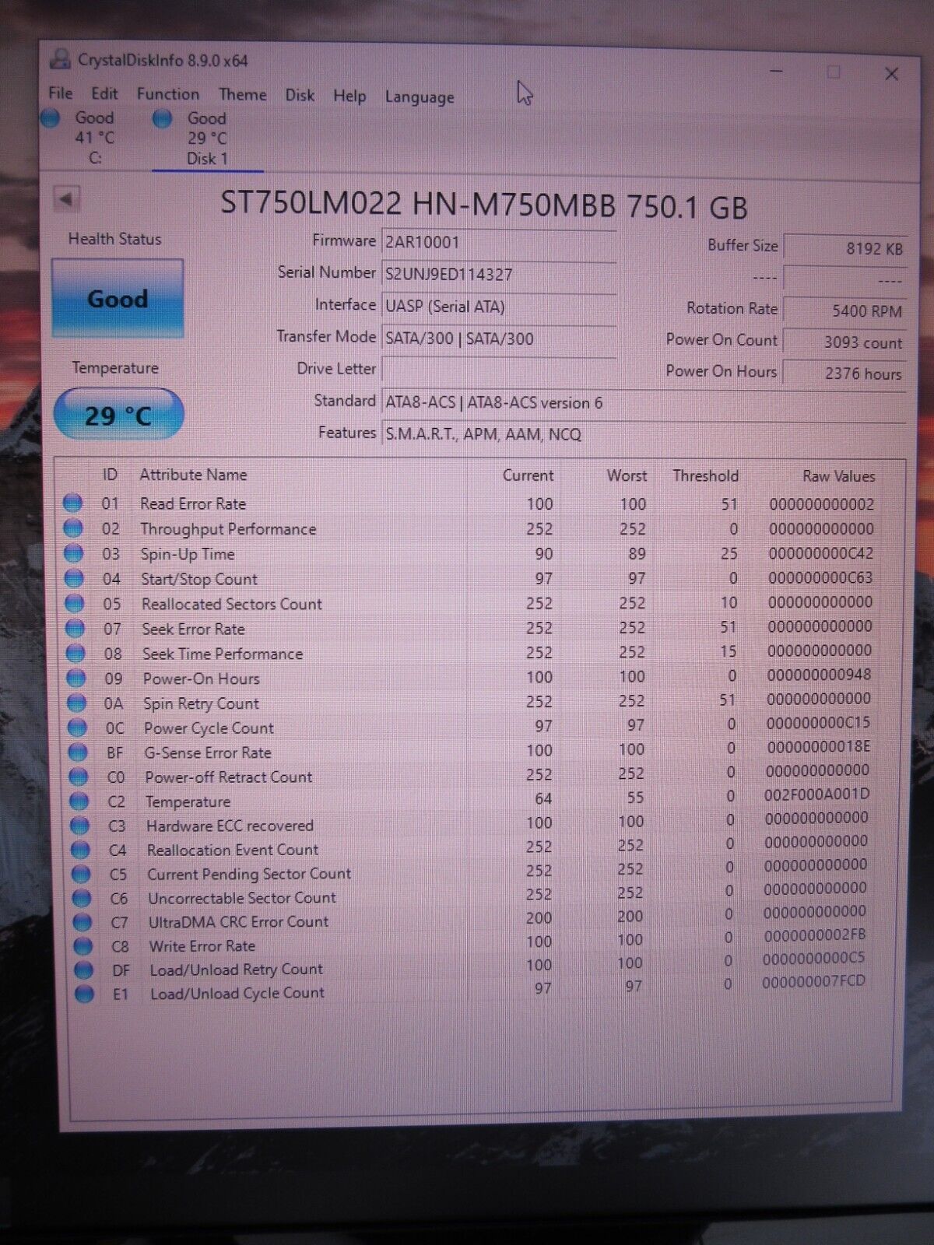Viewport: 934px width, 1245px height.
Task: Click the ID column header
Action: (110, 475)
